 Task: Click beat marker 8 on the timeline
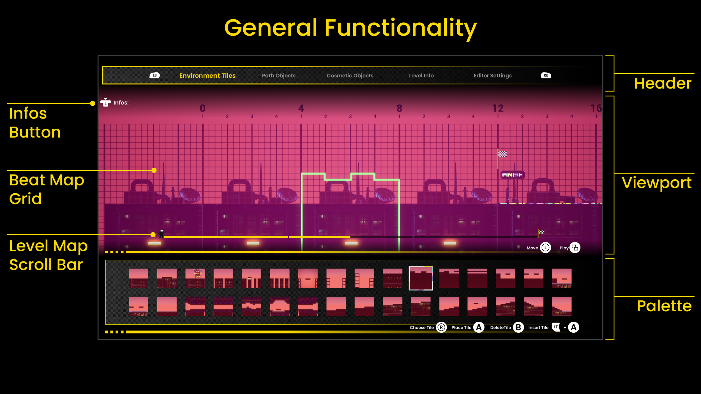tap(399, 108)
